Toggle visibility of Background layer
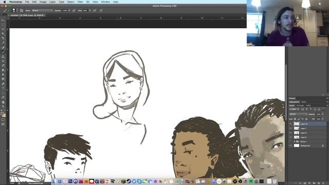This screenshot has height=185, width=329. (291, 145)
